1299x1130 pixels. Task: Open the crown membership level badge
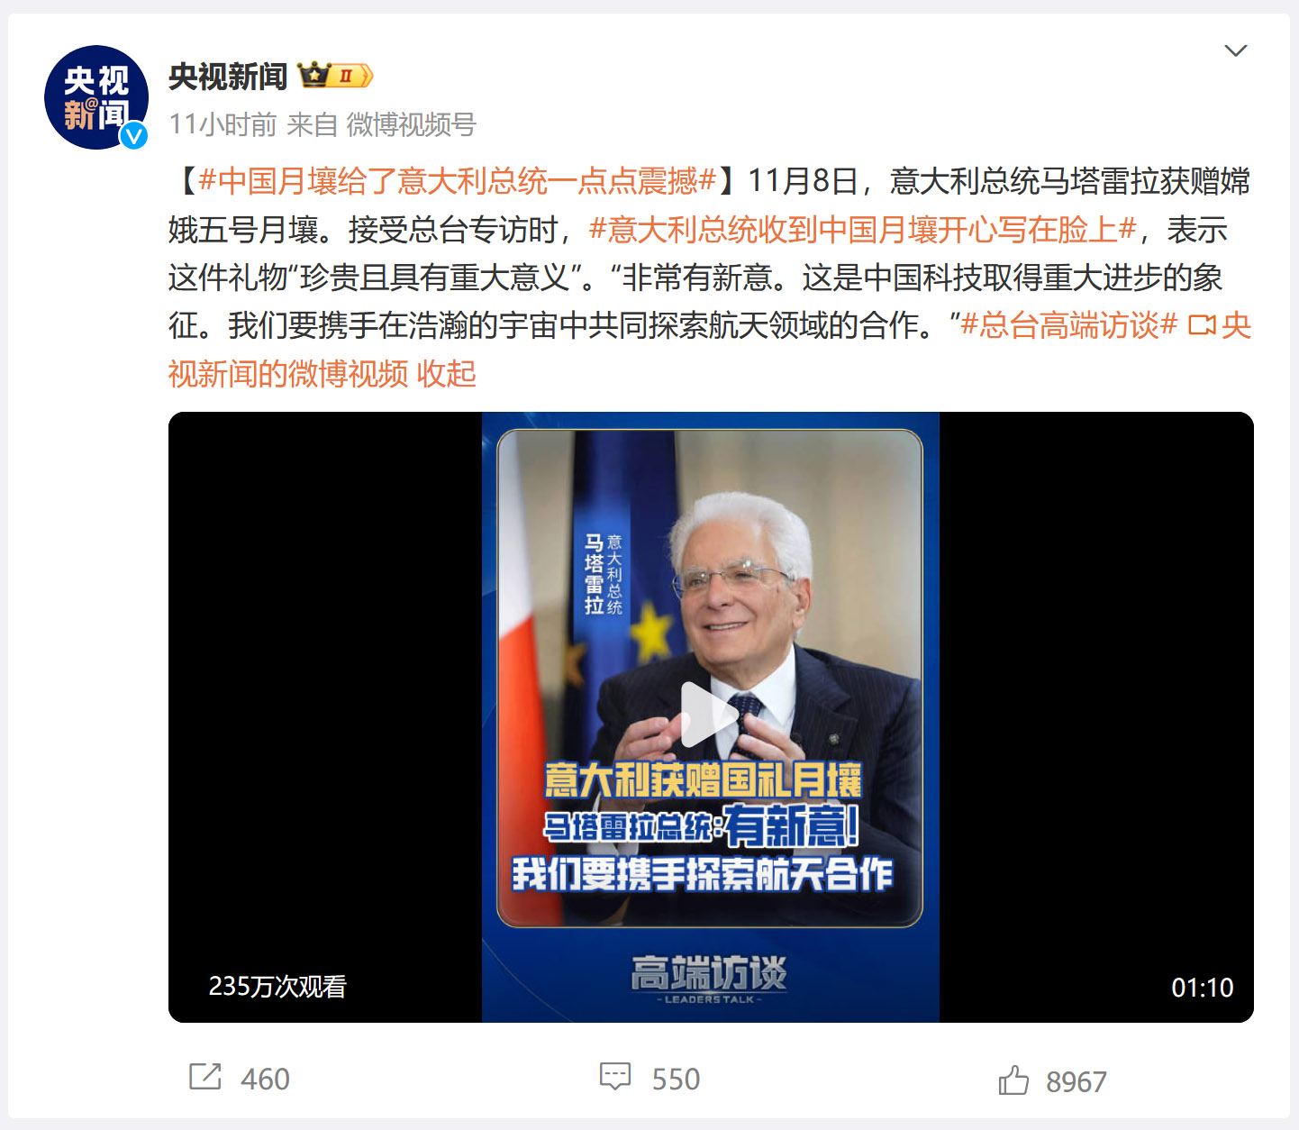[x=335, y=76]
